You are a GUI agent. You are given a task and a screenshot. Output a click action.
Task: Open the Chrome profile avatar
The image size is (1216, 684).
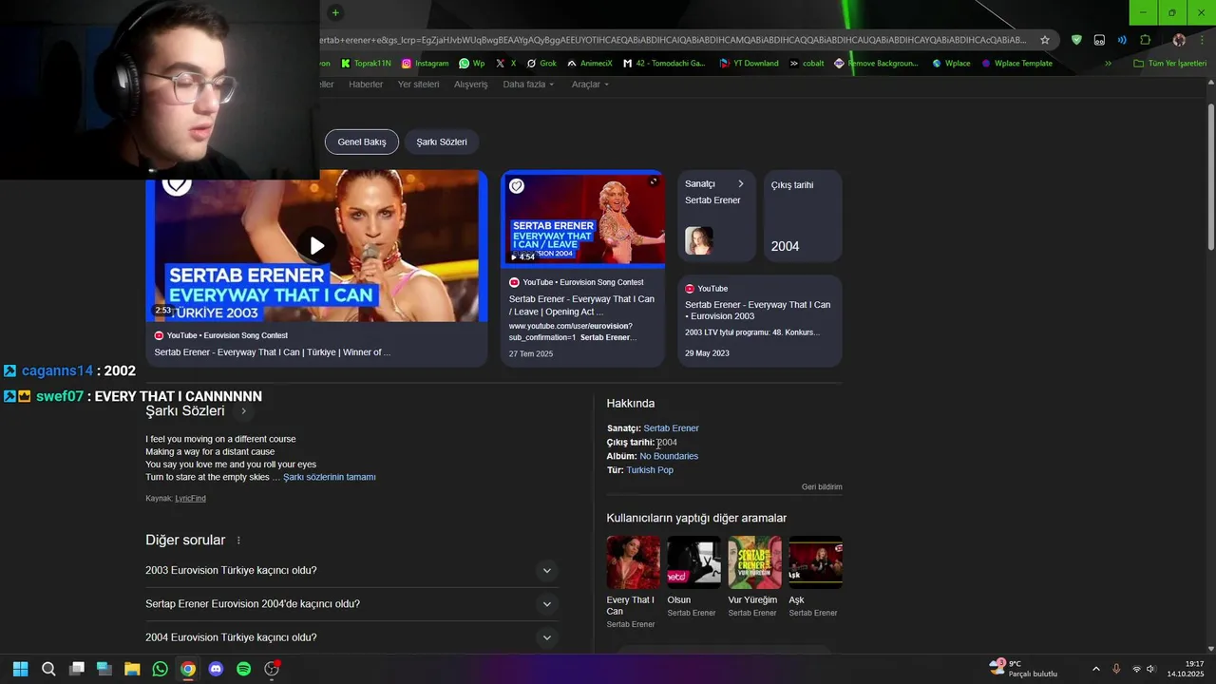(1179, 40)
